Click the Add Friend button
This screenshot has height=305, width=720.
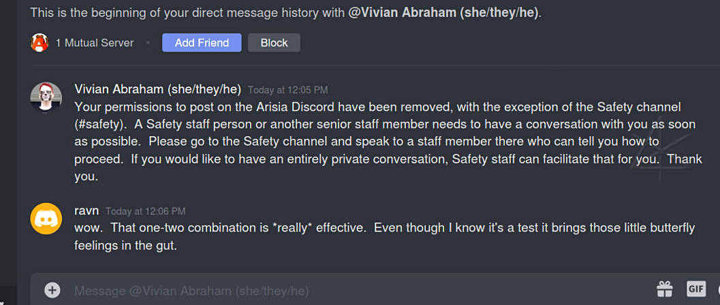[x=201, y=43]
